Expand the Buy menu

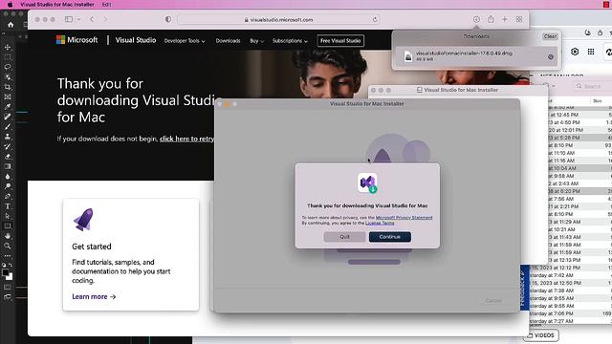(x=257, y=40)
